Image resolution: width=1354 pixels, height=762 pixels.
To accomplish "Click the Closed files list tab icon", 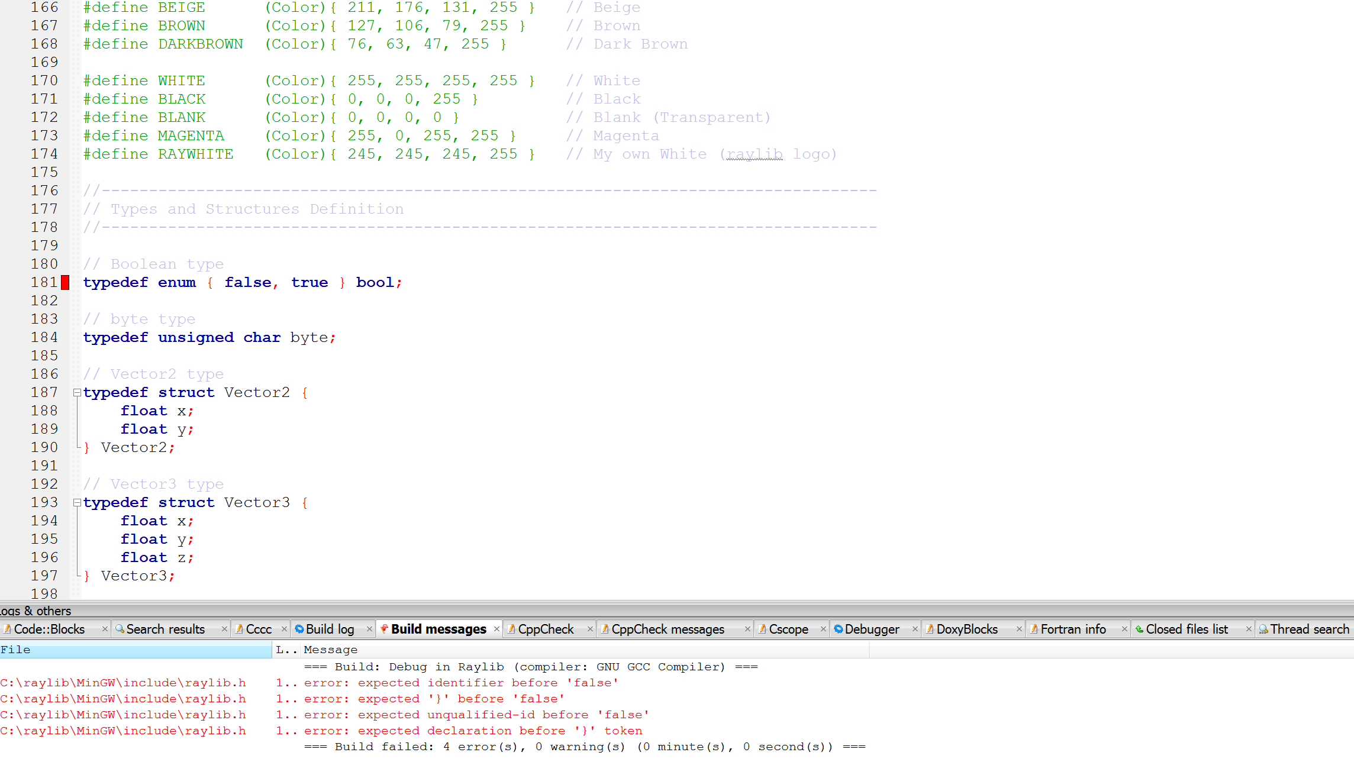I will [1139, 629].
